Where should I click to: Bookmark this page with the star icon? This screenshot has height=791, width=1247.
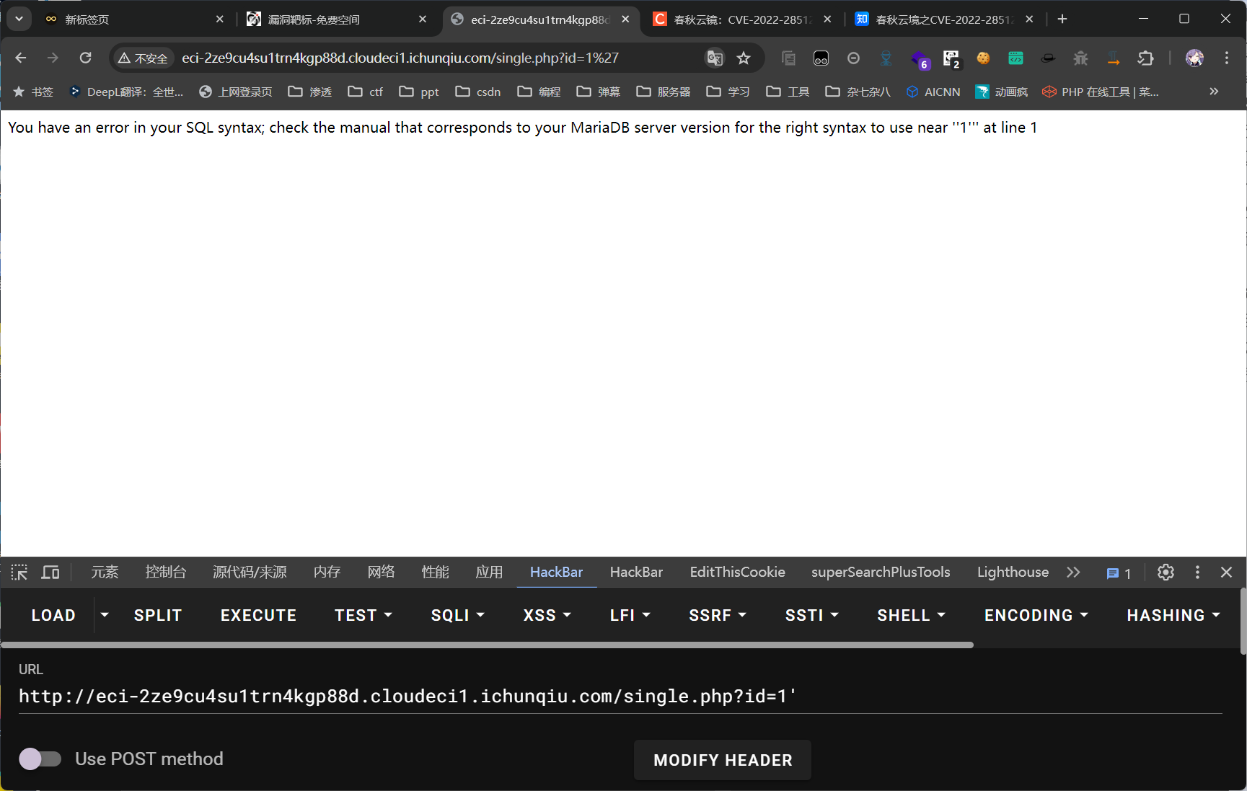coord(744,58)
